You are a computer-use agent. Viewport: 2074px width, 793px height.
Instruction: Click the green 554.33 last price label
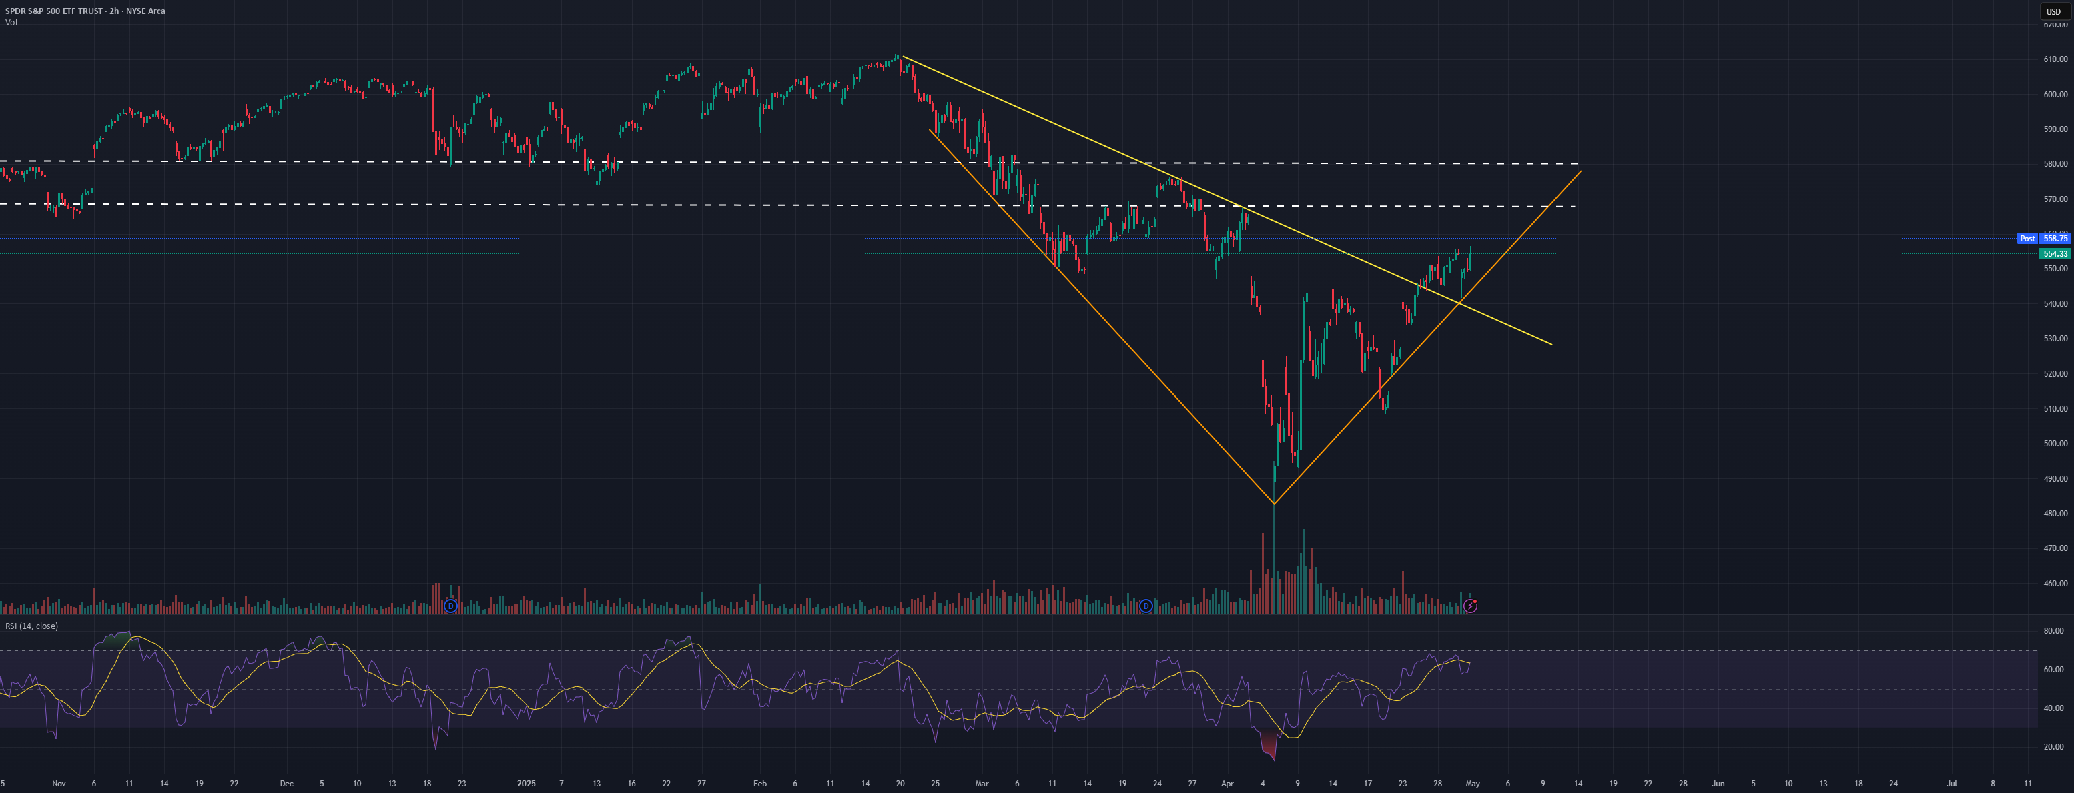coord(2055,253)
